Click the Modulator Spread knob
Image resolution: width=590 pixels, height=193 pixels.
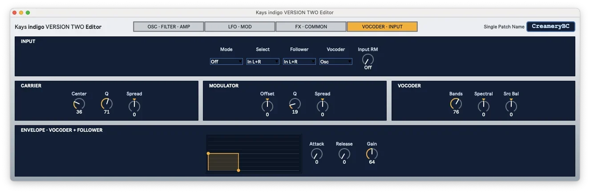coord(323,106)
